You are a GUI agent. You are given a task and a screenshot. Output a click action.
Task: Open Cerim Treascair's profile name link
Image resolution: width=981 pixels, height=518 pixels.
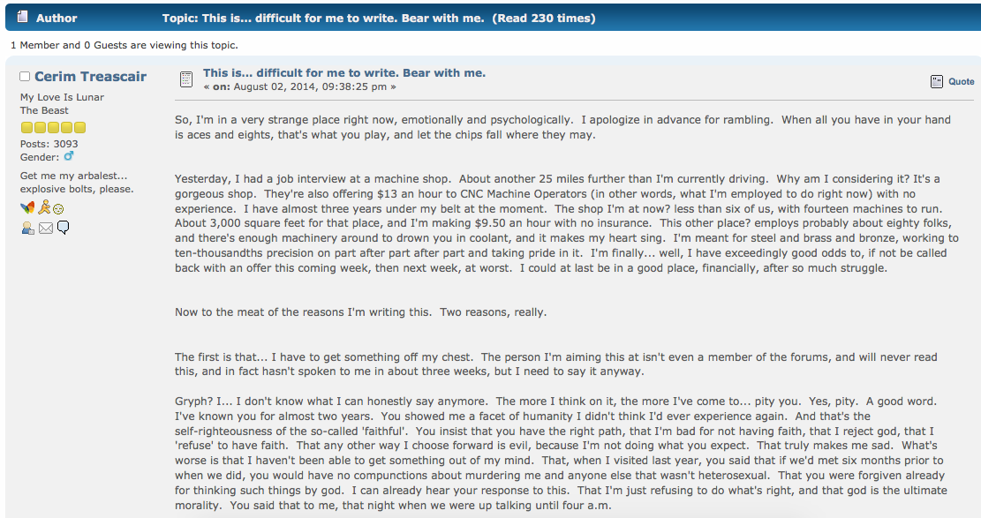click(x=90, y=76)
